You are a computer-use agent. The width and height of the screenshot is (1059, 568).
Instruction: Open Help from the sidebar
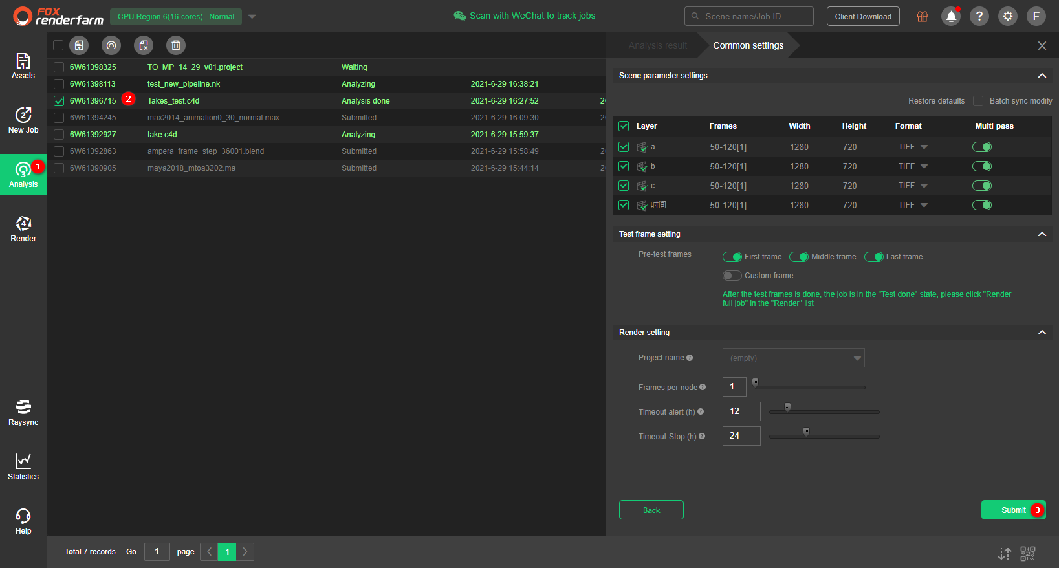point(23,521)
